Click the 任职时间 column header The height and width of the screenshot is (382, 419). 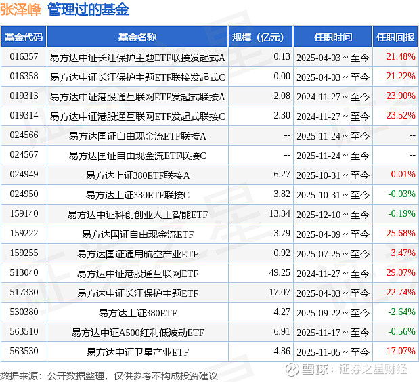[x=332, y=37]
